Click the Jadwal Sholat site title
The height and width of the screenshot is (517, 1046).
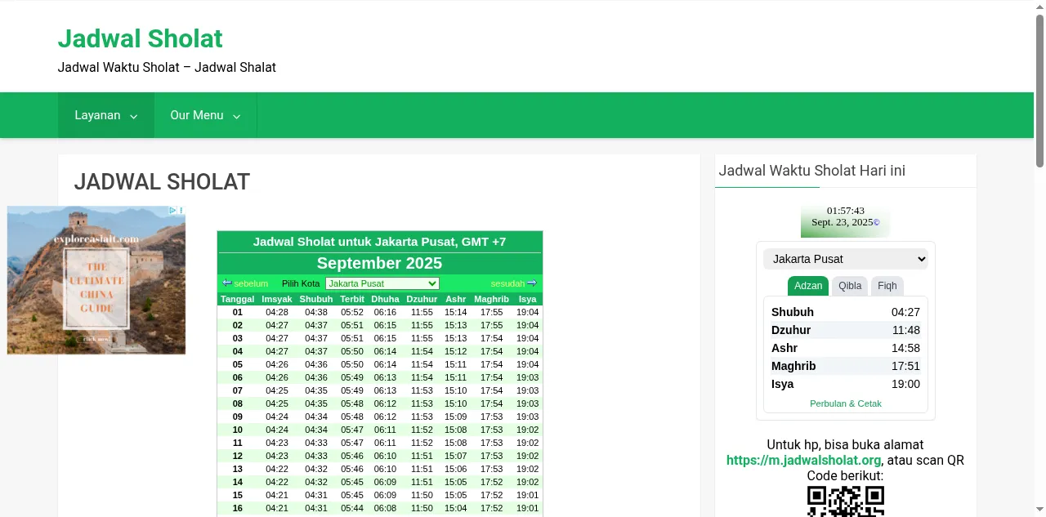[x=140, y=38]
